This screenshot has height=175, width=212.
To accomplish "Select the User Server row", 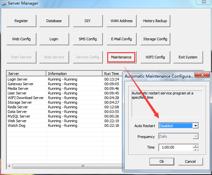I will (x=64, y=93).
